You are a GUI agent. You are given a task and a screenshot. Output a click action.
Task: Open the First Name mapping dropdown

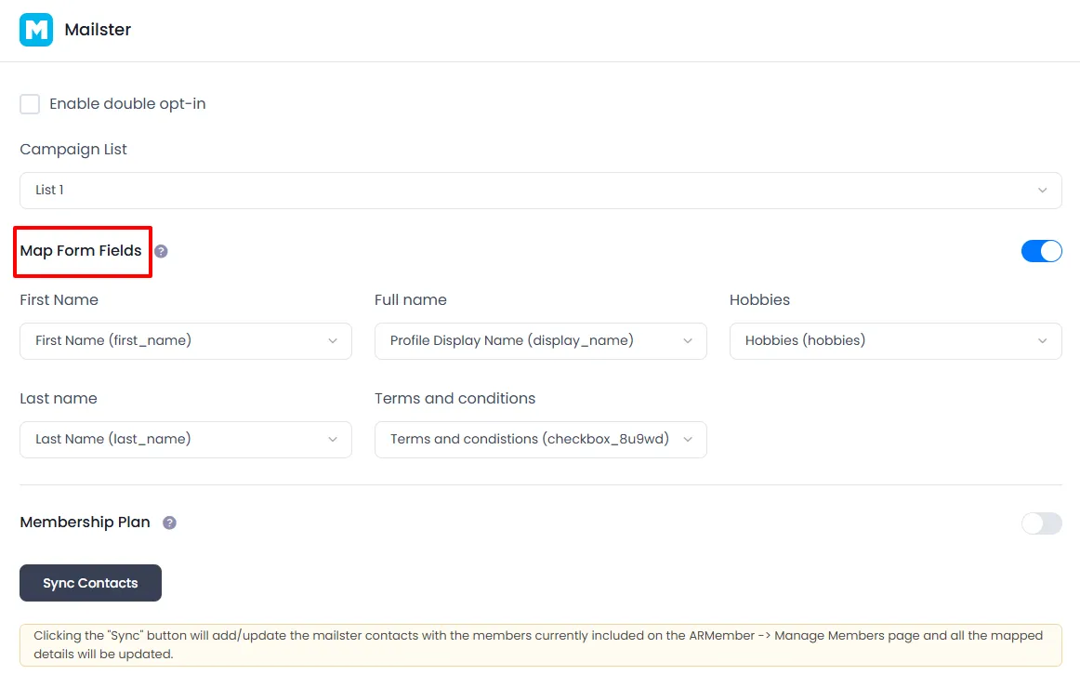185,341
